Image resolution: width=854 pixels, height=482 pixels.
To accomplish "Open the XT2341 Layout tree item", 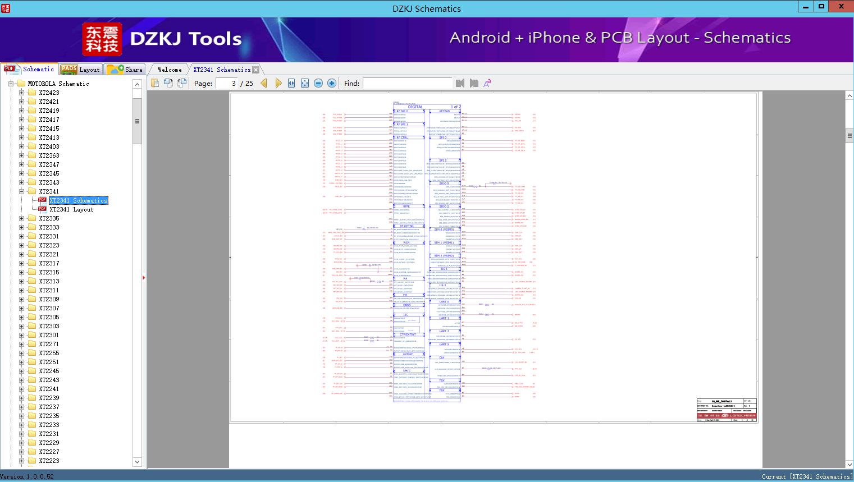I will click(71, 209).
